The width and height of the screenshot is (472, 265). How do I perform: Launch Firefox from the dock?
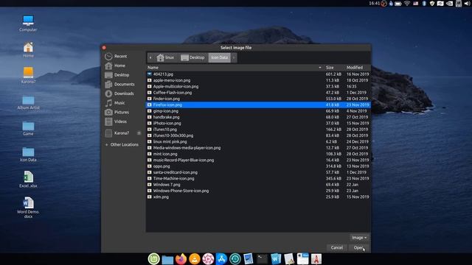[x=181, y=258]
